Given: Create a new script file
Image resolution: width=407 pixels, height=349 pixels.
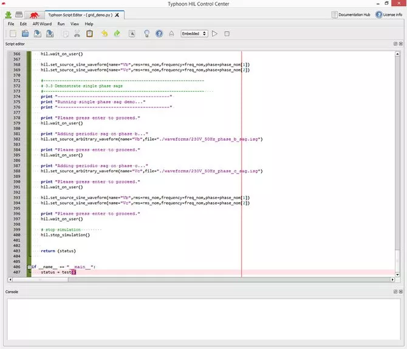Looking at the screenshot, I should pos(13,34).
